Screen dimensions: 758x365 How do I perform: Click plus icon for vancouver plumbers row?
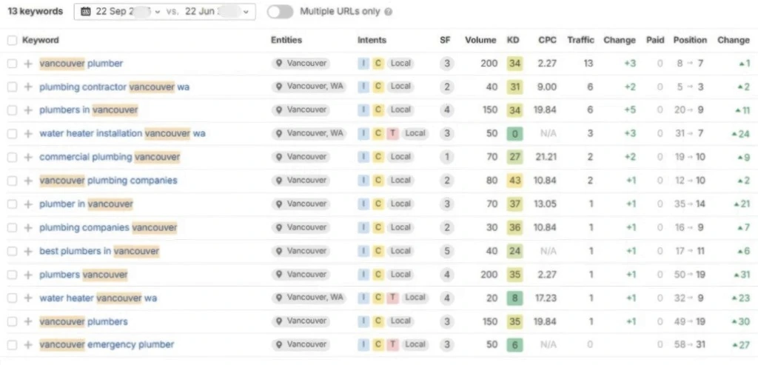point(28,321)
